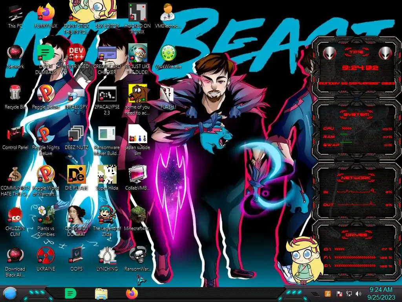
Task: Click the CHUZZIN CUM red fuzzball icon
Action: click(15, 221)
